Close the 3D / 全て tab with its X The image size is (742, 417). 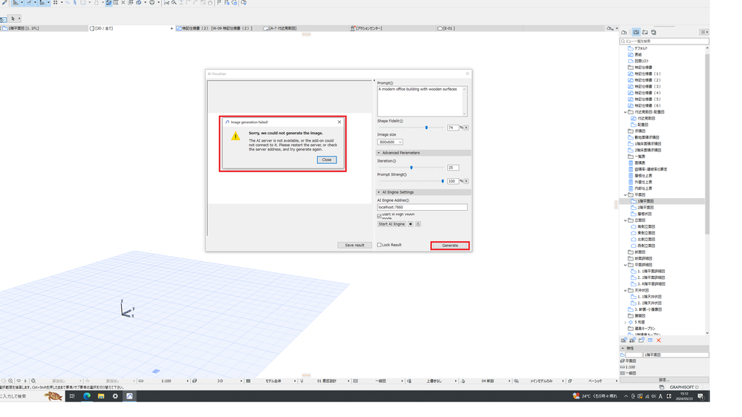[x=172, y=28]
